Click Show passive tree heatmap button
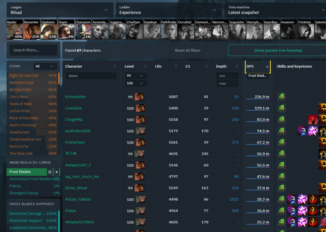Image resolution: width=326 pixels, height=232 pixels. click(278, 50)
